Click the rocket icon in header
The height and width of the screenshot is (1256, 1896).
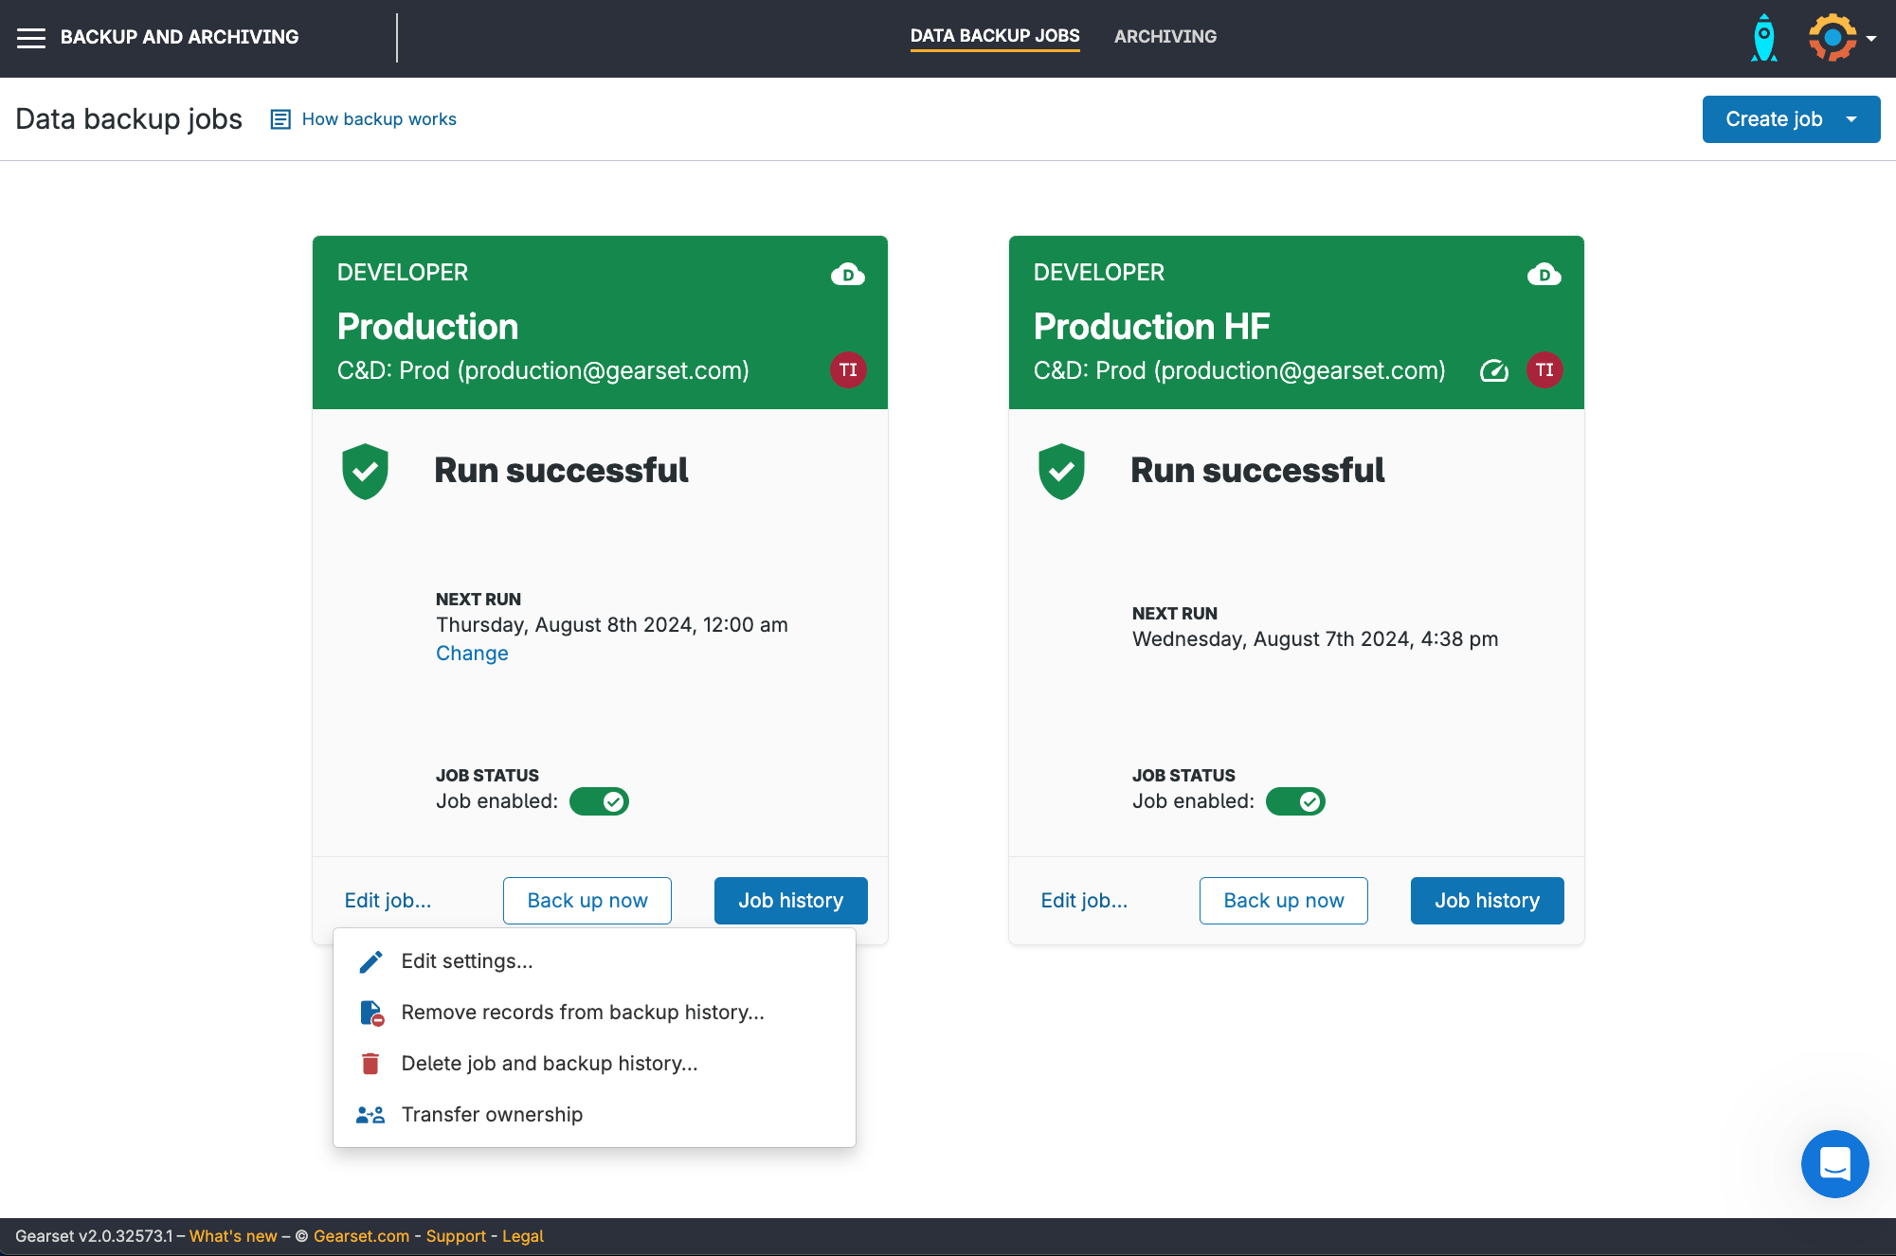[1763, 38]
